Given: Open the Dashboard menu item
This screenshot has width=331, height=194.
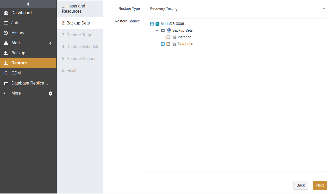Looking at the screenshot, I should click(28, 13).
